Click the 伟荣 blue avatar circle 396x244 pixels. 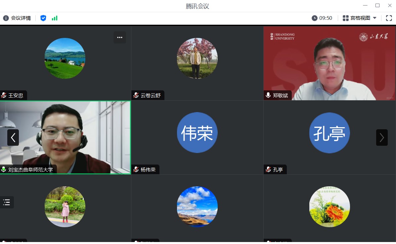pyautogui.click(x=197, y=133)
